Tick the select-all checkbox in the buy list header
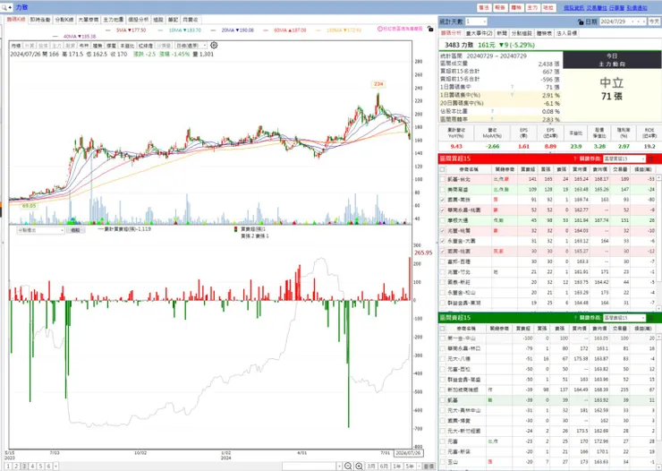The width and height of the screenshot is (662, 471). 443,169
